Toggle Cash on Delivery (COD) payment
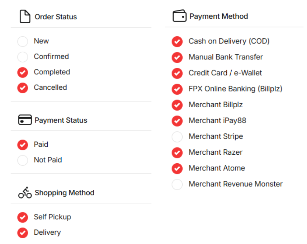The width and height of the screenshot is (307, 244). [x=177, y=41]
